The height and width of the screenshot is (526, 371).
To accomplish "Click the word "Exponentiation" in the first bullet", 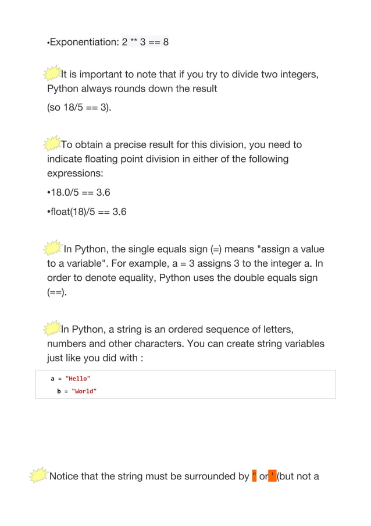I will coord(84,43).
